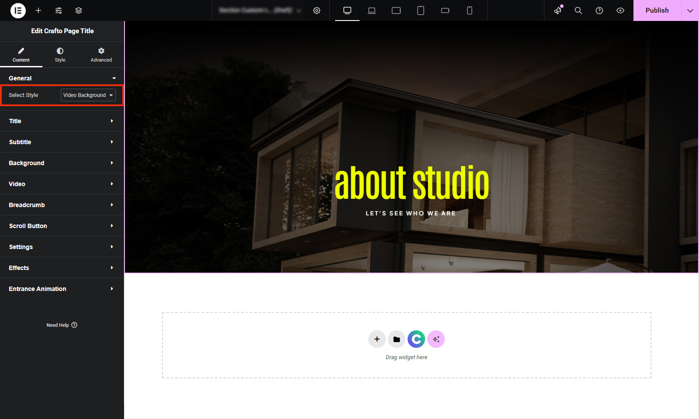Switch to desktop device view
699x419 pixels.
pyautogui.click(x=347, y=10)
